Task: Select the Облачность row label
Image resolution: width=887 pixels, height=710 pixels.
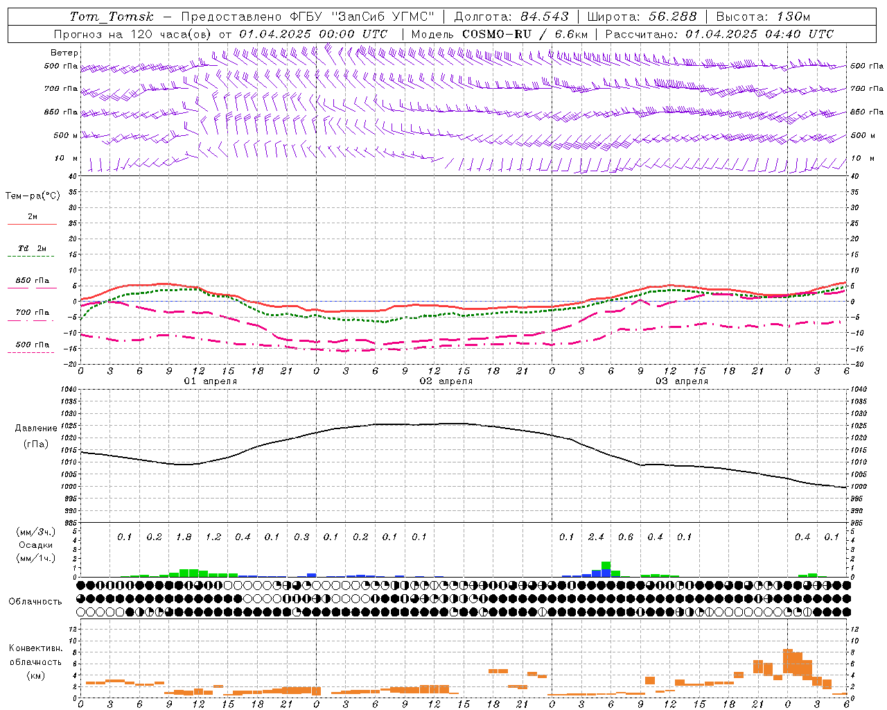Action: click(x=35, y=602)
